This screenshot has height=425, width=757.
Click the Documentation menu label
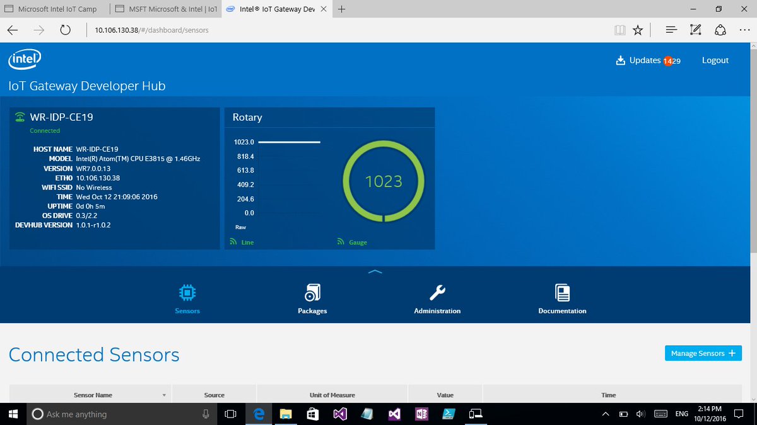[x=562, y=311]
